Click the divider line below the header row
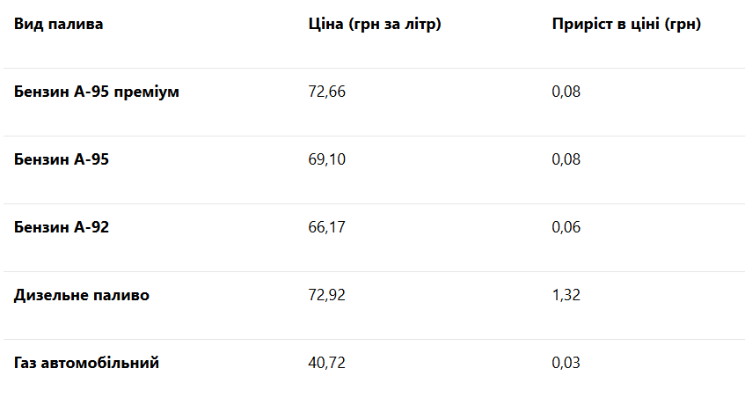Viewport: 745px width, 398px height. point(372,68)
